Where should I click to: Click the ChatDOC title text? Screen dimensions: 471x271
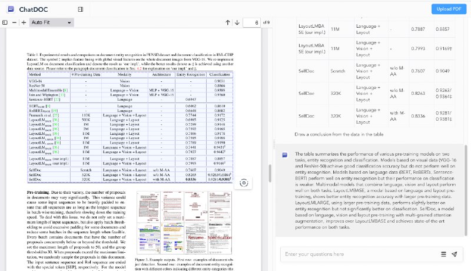point(34,9)
